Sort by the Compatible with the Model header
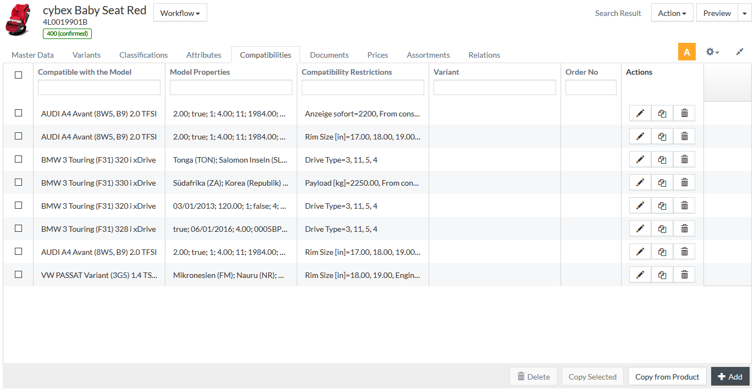Screen dimensions: 754x390 pyautogui.click(x=85, y=72)
